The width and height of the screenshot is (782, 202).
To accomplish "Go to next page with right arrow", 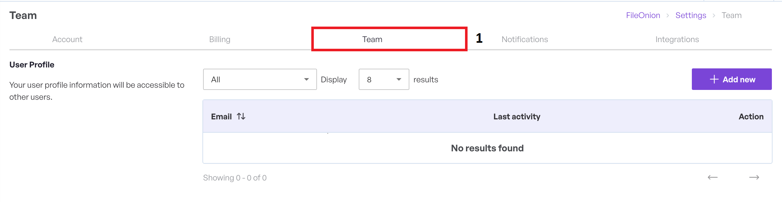I will (x=754, y=177).
